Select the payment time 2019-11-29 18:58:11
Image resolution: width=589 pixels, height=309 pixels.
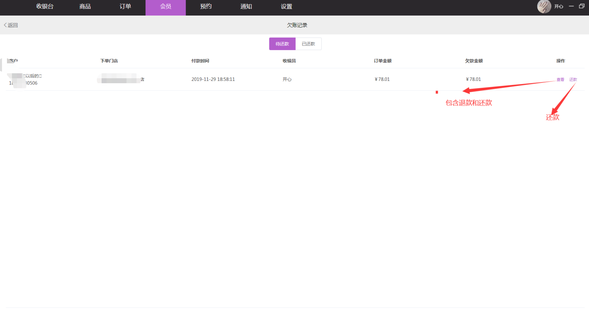click(x=213, y=79)
